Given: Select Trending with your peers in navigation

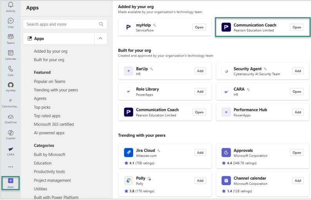Looking at the screenshot, I should [x=56, y=90].
